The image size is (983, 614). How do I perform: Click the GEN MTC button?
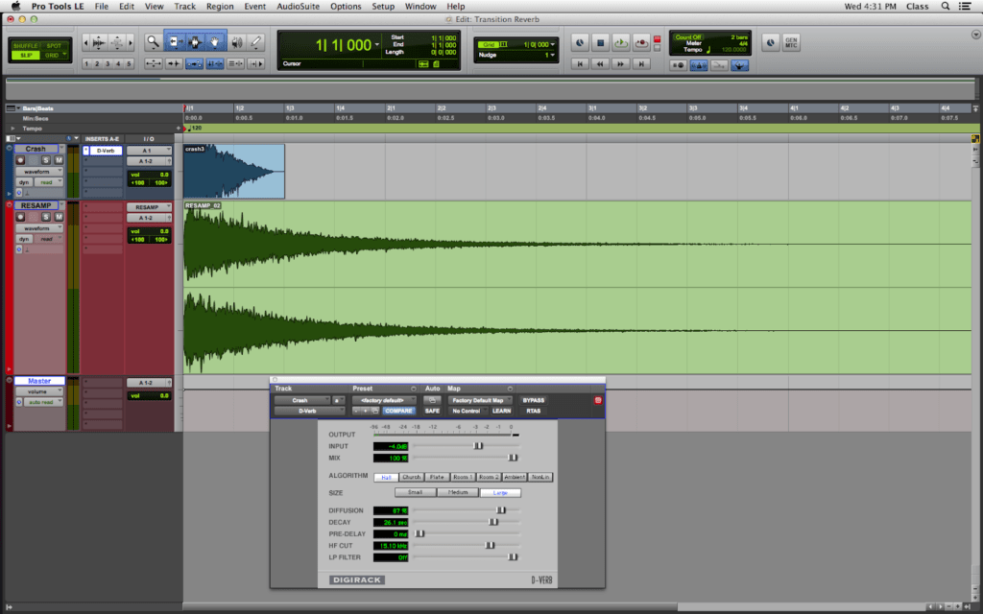(x=792, y=43)
